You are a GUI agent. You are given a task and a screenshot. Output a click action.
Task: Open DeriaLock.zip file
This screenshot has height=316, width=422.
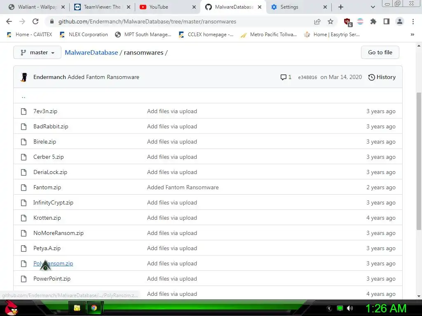[x=50, y=172]
